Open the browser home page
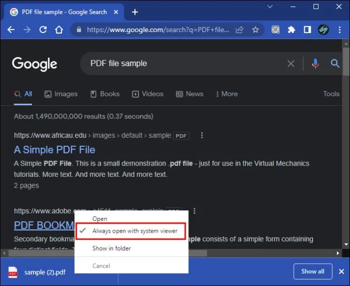 click(59, 29)
